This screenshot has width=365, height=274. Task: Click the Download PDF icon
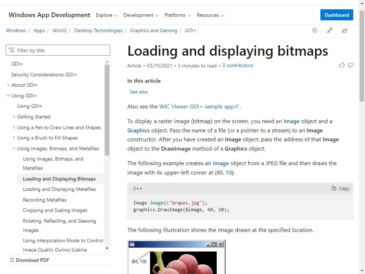tap(12, 260)
